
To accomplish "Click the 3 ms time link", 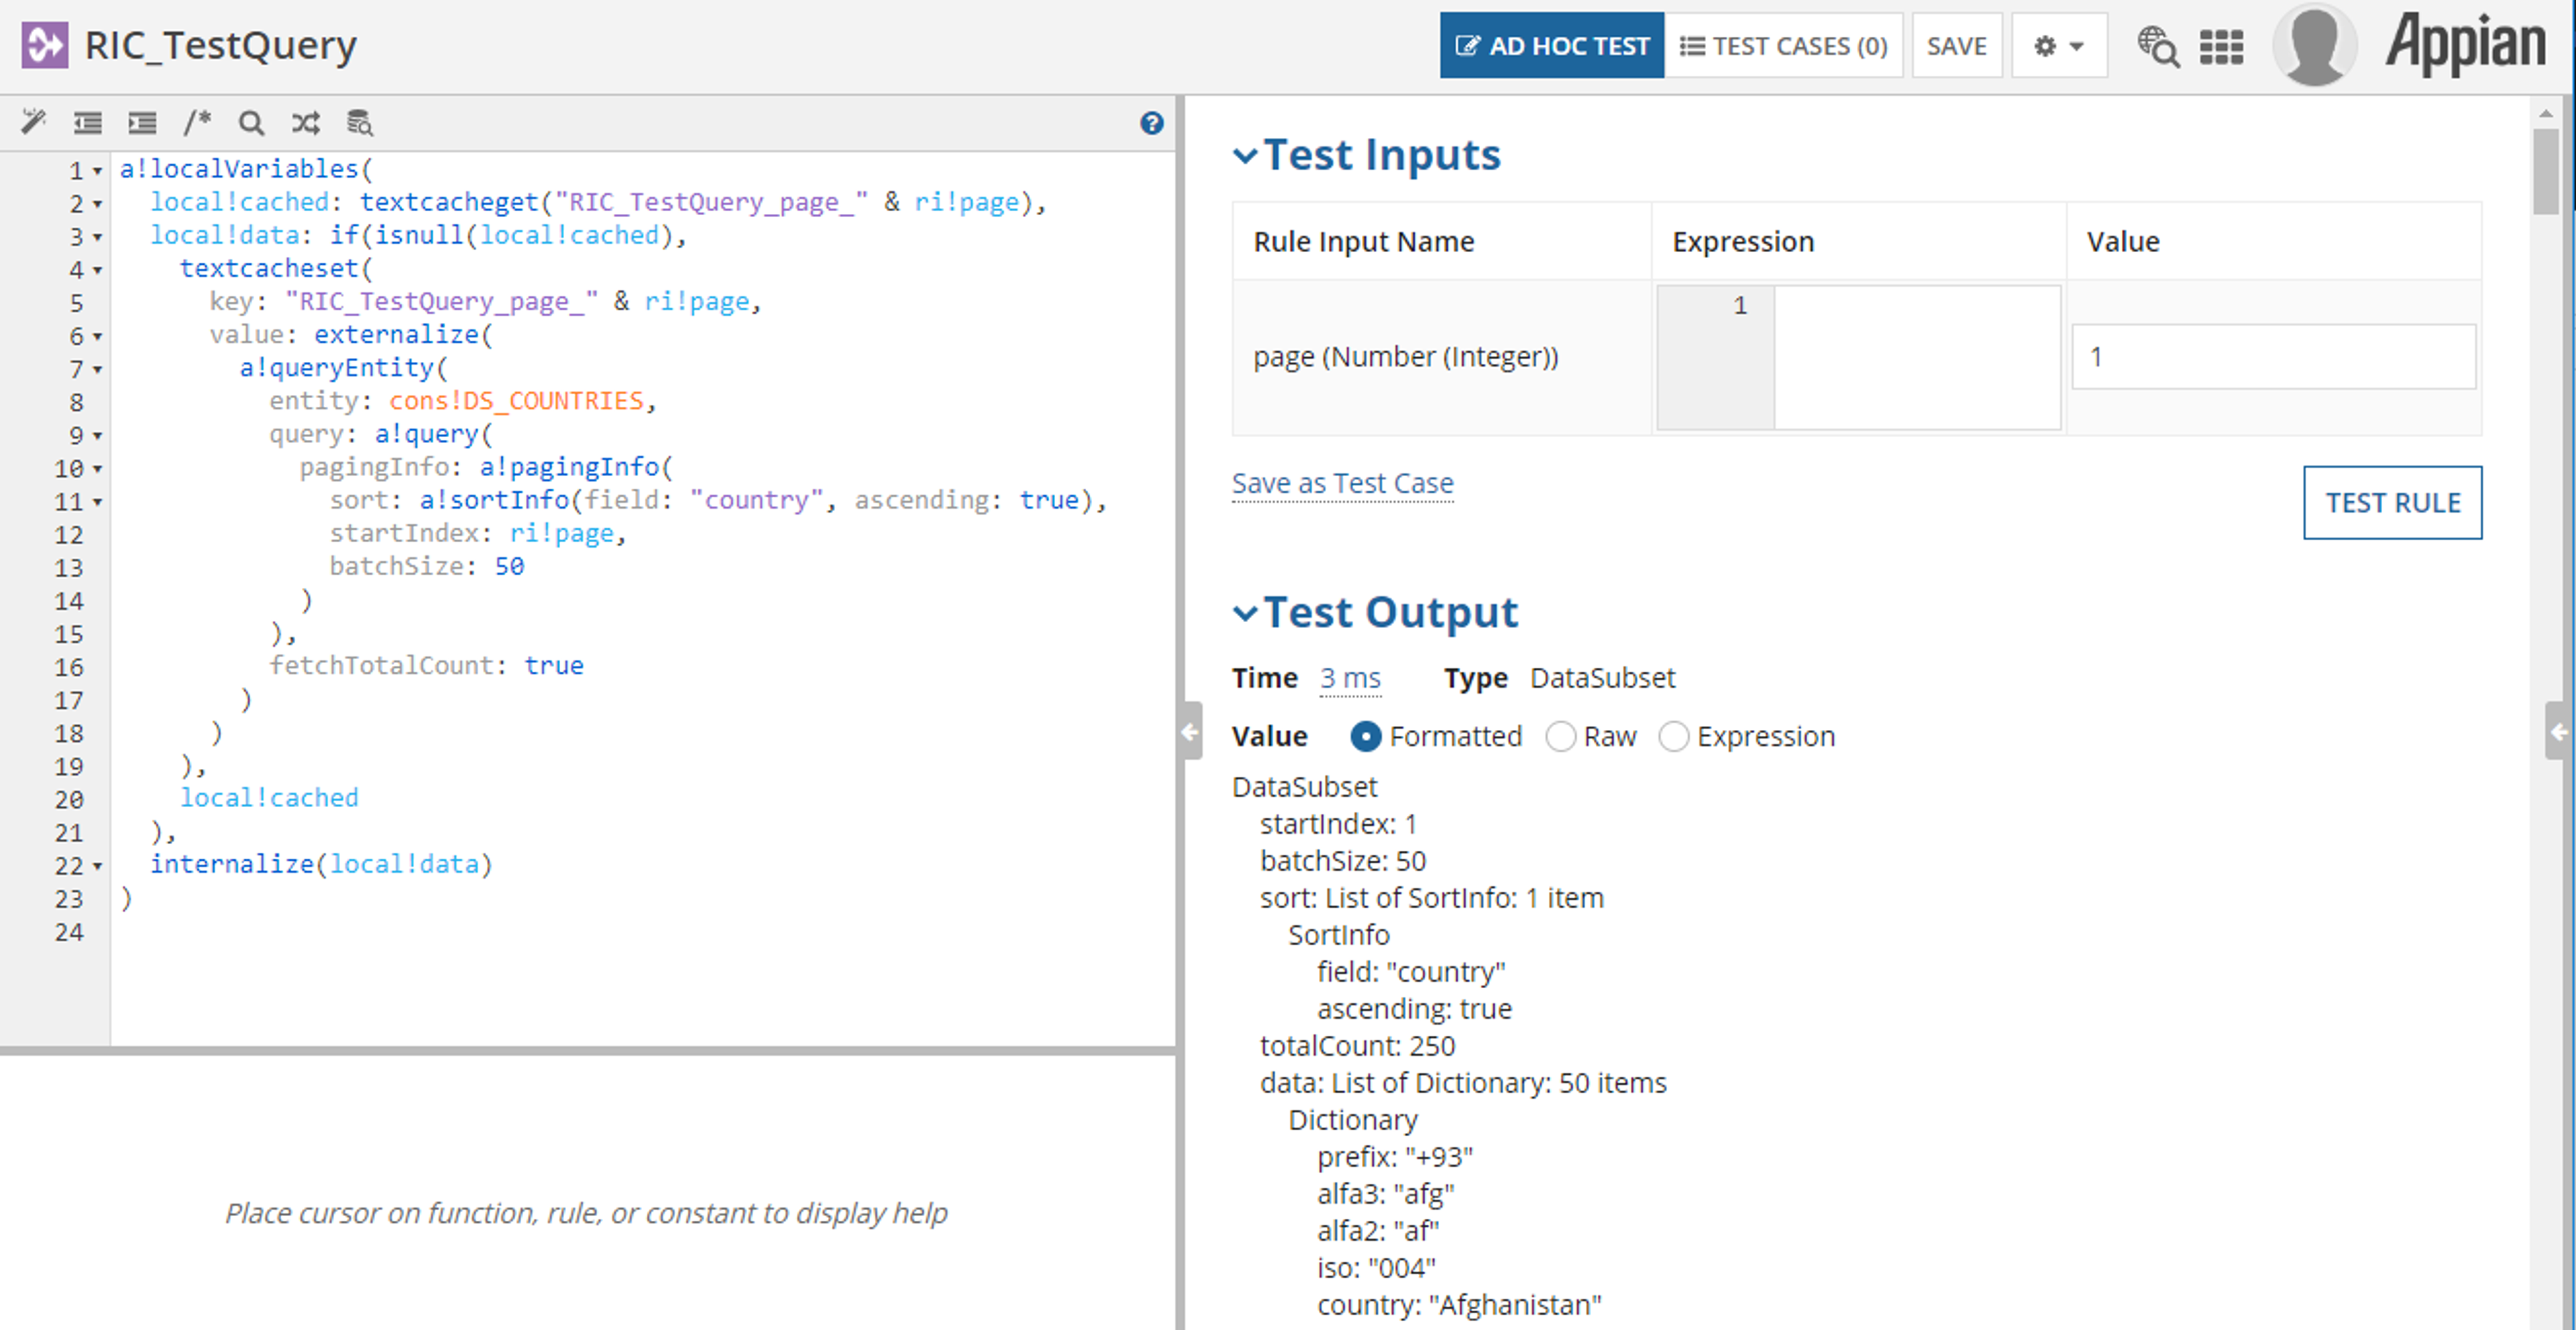I will click(x=1350, y=678).
